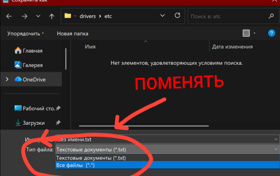Click the search magnifier icon
280x176 pixels.
[x=271, y=16]
